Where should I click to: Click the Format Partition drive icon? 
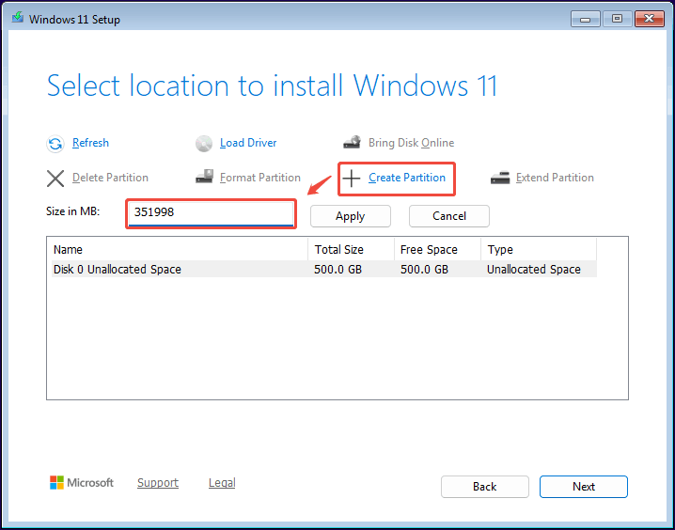pyautogui.click(x=204, y=177)
